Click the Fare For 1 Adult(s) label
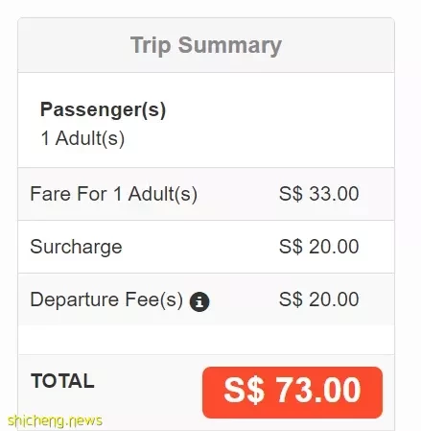Screen dimensions: 421x431 click(x=113, y=194)
